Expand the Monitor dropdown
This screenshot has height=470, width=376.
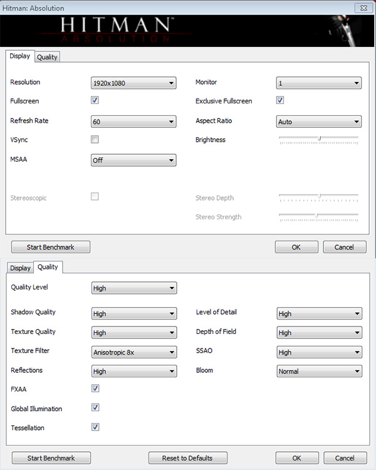[x=319, y=83]
